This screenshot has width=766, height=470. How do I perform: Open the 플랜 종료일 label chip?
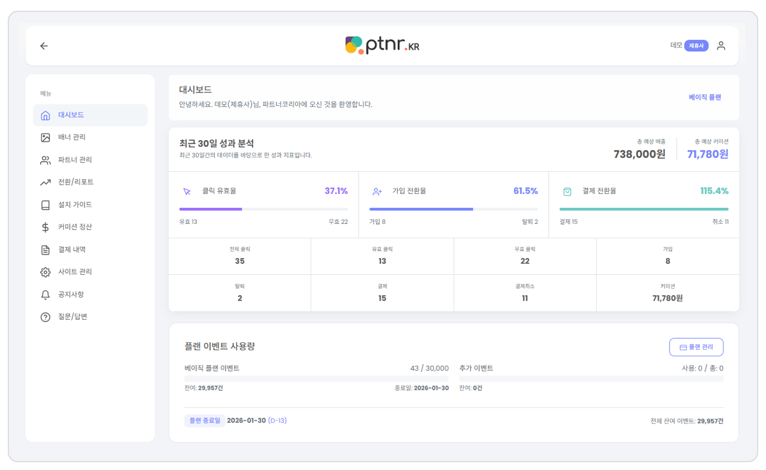[x=204, y=420]
